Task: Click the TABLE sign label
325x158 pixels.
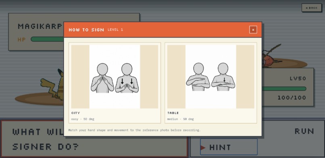Action: (173, 113)
